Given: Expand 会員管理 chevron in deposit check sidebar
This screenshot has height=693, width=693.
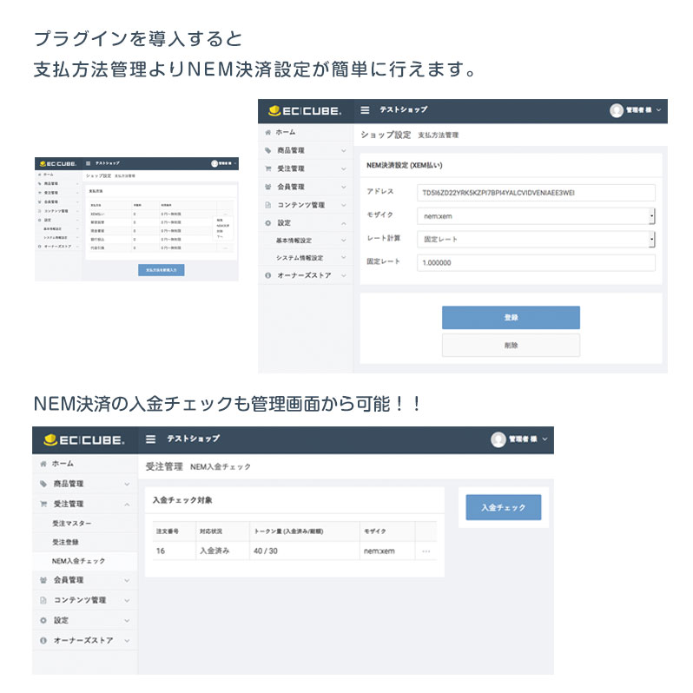Looking at the screenshot, I should pyautogui.click(x=127, y=580).
